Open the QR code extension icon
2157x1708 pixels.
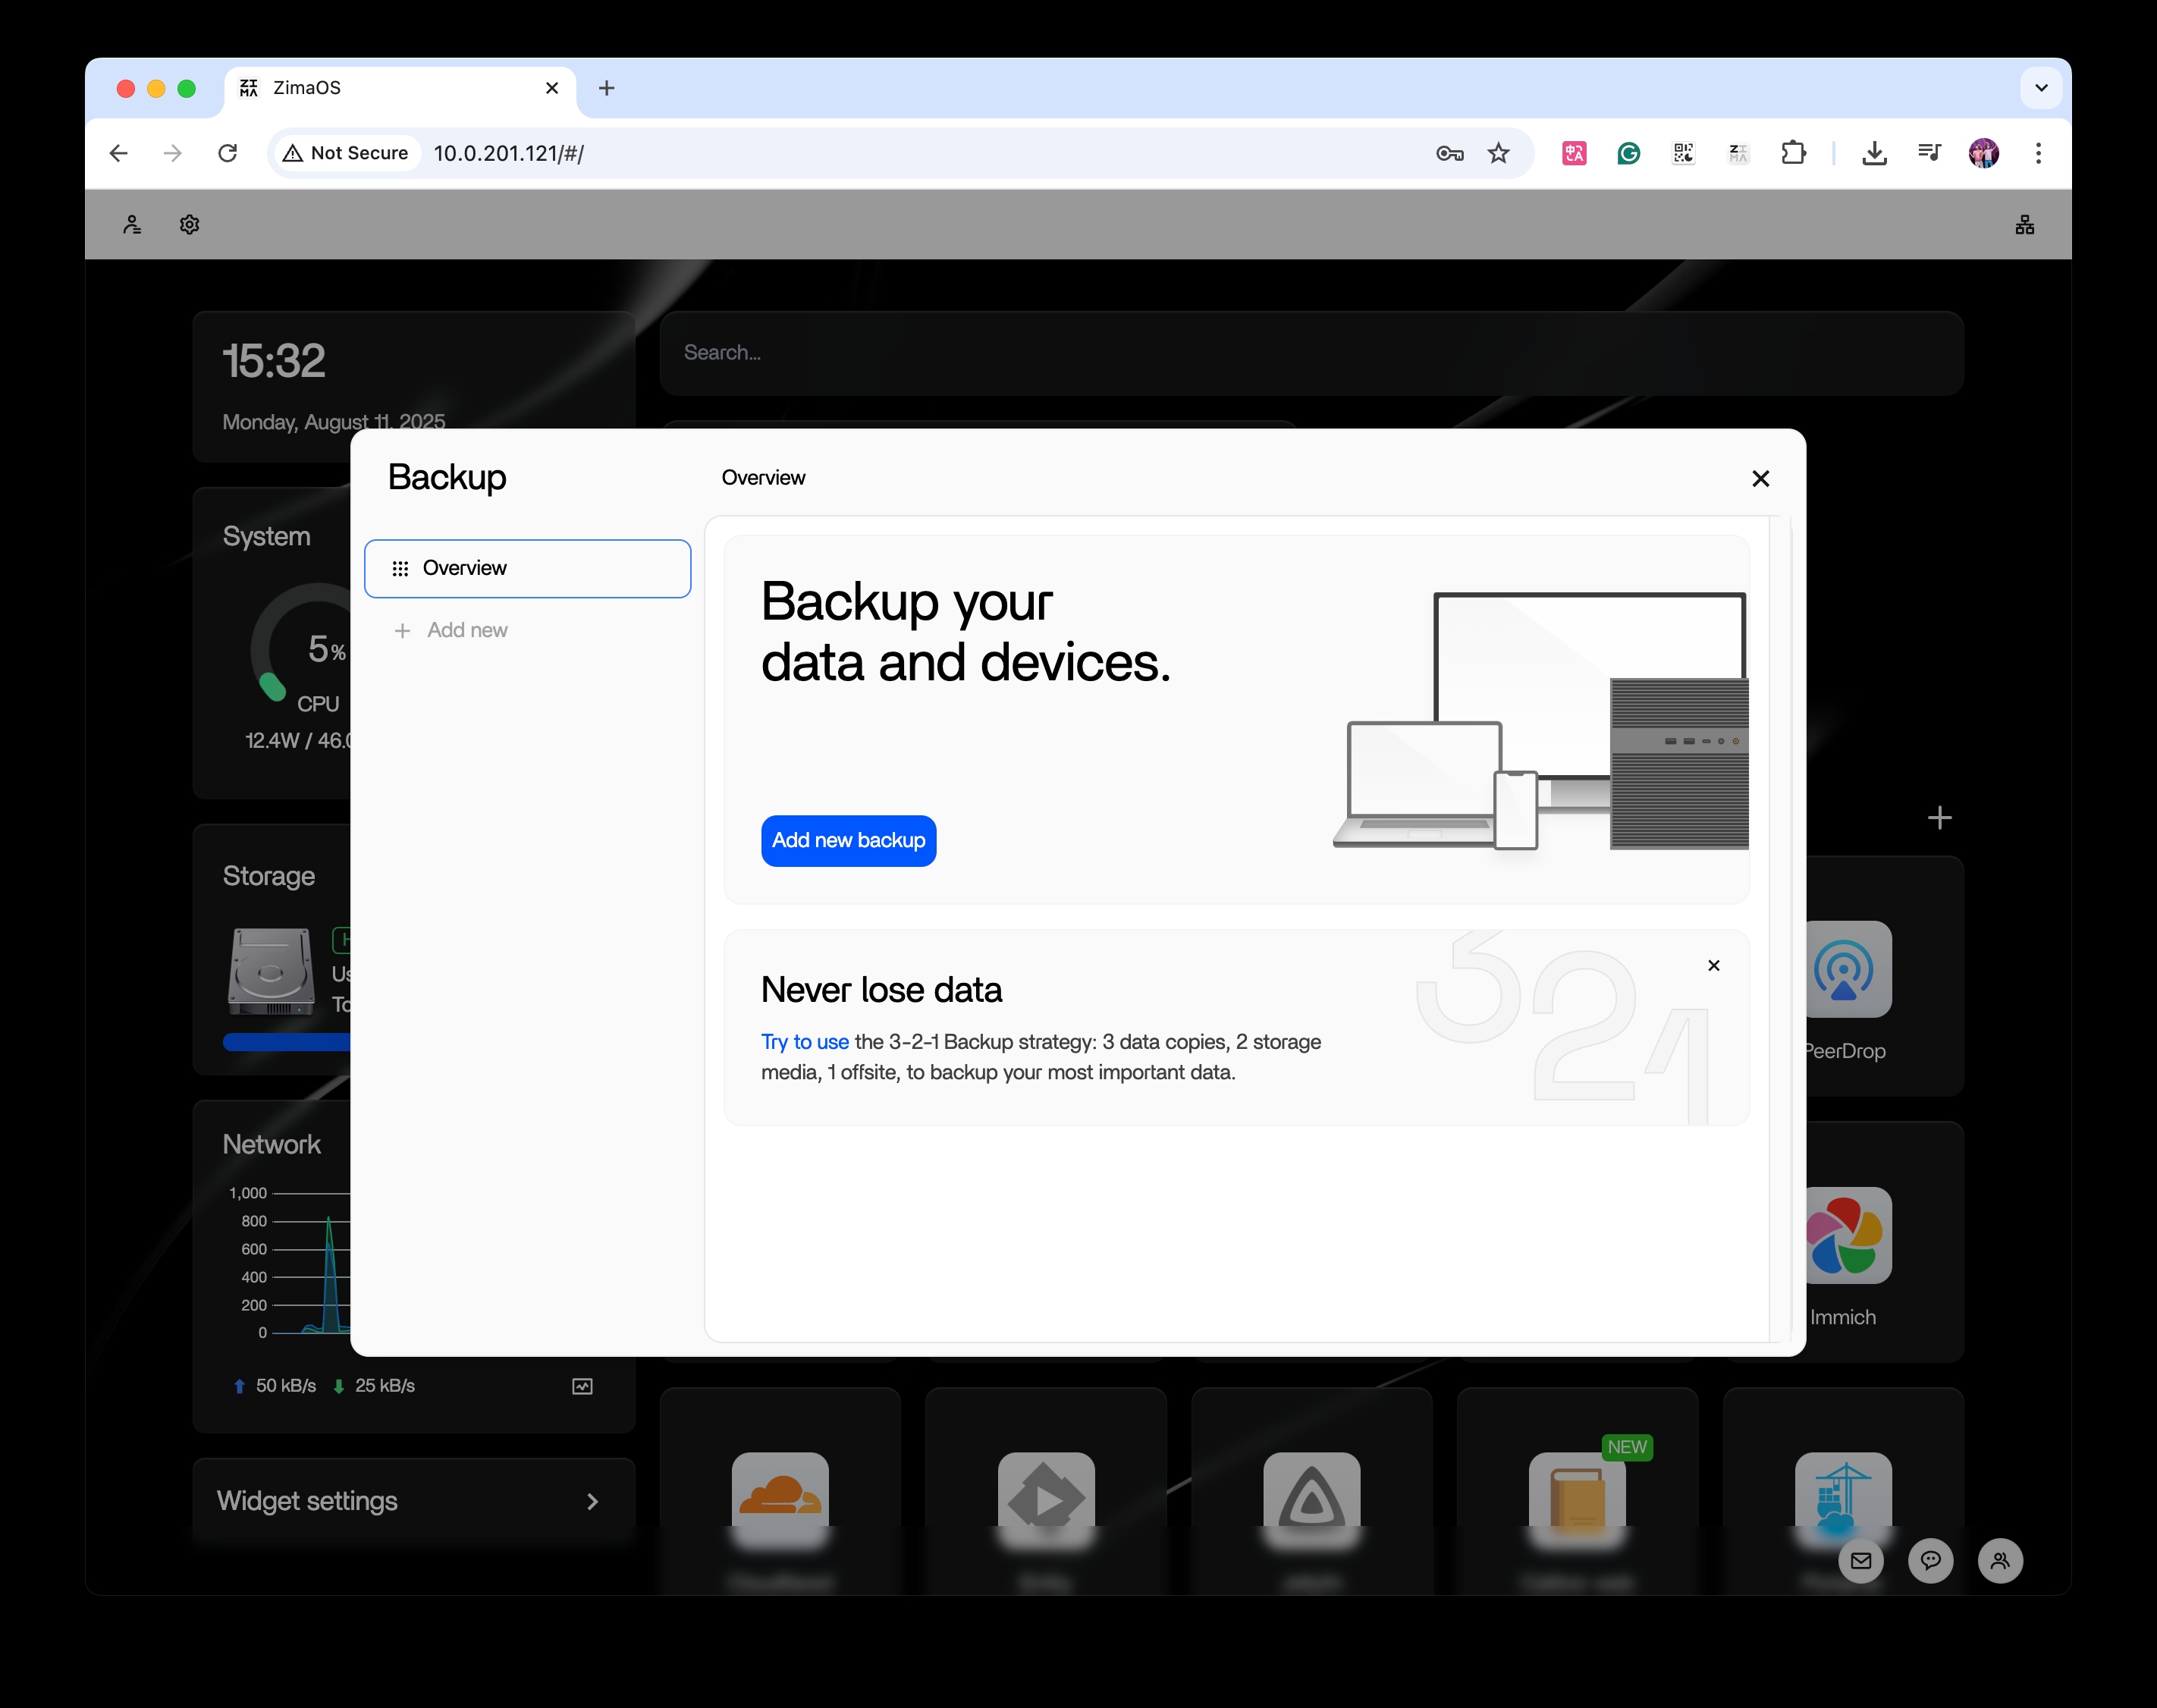click(x=1683, y=153)
